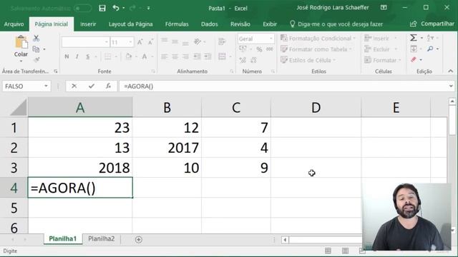Open Formatar como Tabela

click(316, 49)
